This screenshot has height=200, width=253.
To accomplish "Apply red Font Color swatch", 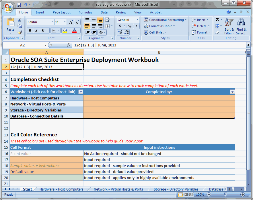I will click(74, 30).
